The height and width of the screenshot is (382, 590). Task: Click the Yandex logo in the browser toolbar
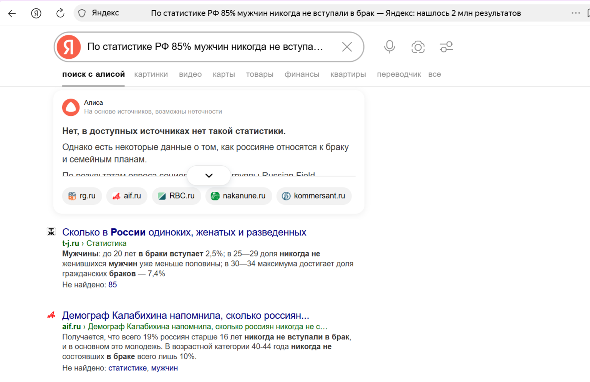tap(36, 13)
